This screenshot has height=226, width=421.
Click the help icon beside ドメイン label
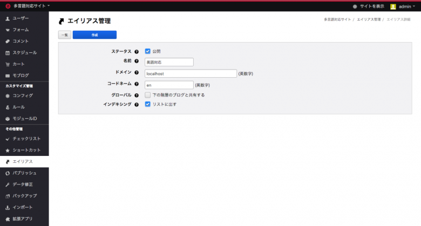pyautogui.click(x=137, y=73)
